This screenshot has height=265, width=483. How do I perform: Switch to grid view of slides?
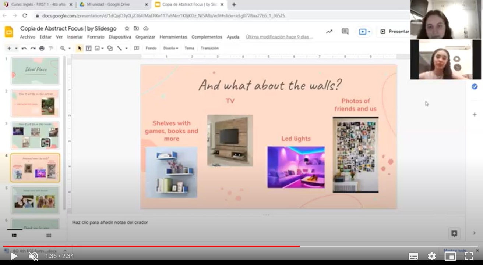[x=49, y=235]
